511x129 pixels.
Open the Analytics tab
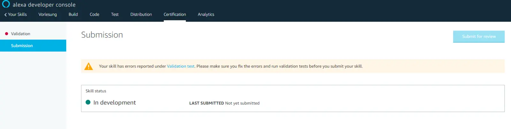coord(206,15)
